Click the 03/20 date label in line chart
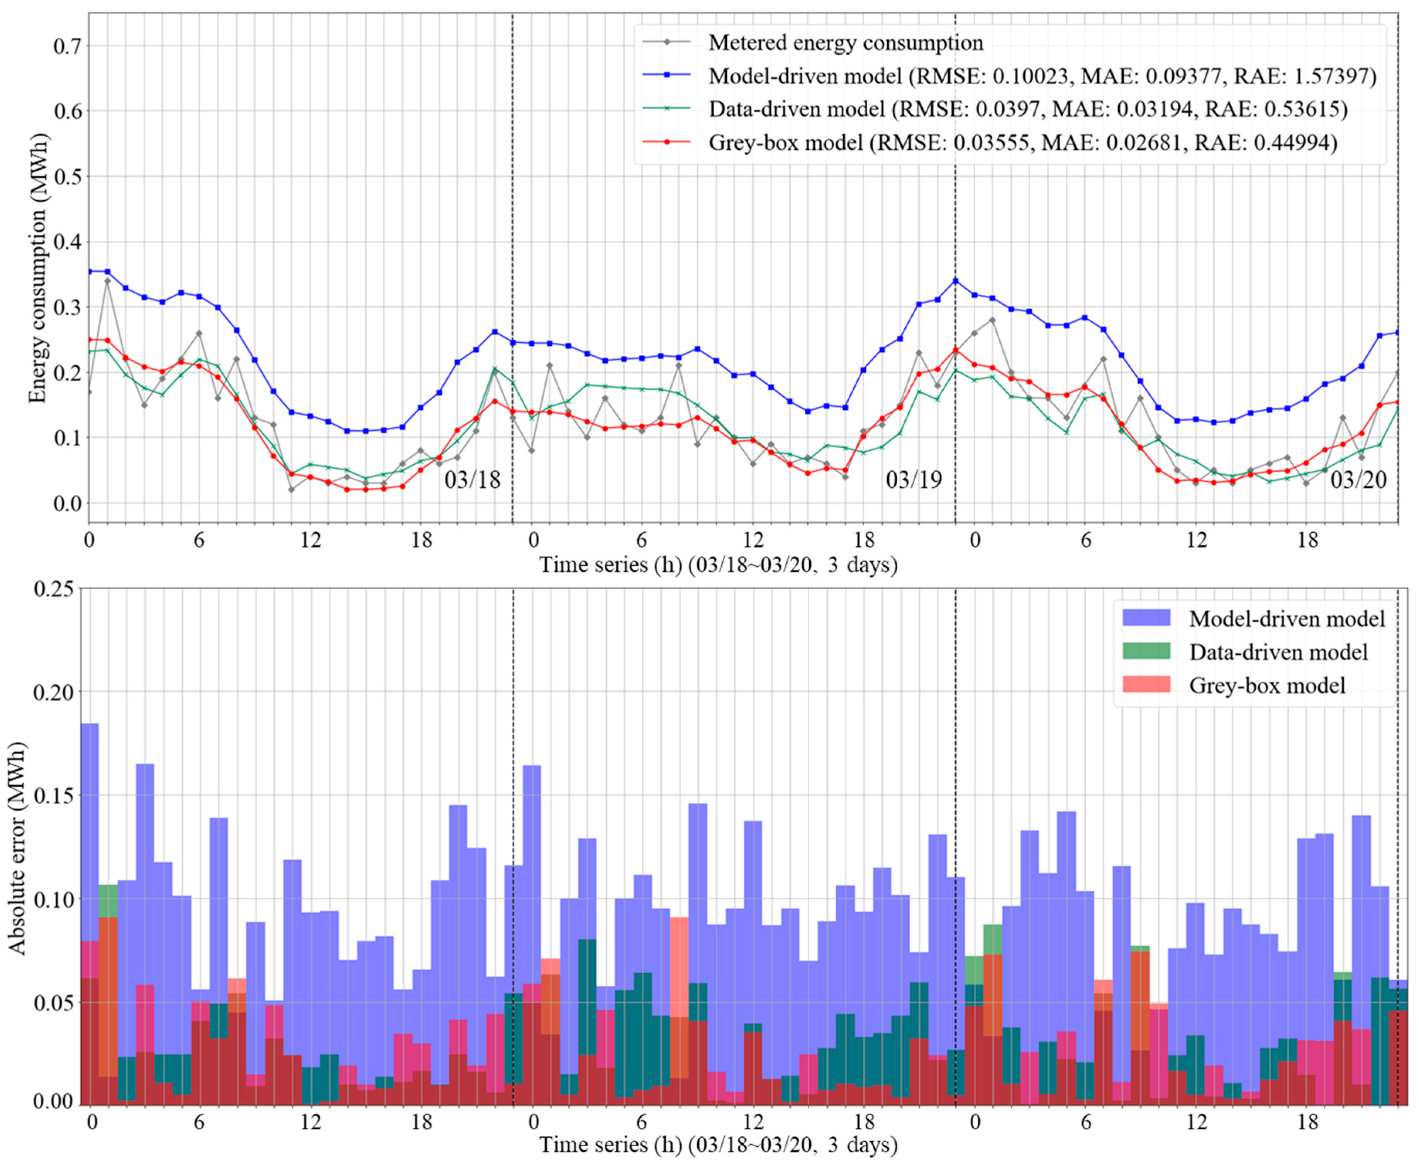Image resolution: width=1419 pixels, height=1164 pixels. click(x=1358, y=480)
